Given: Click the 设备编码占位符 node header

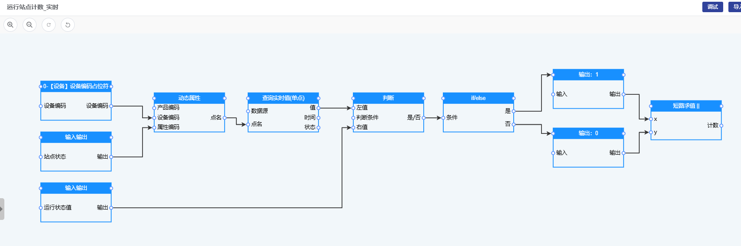Looking at the screenshot, I should [x=76, y=86].
